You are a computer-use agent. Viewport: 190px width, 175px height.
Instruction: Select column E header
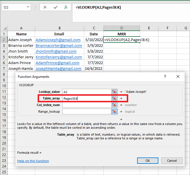click(x=149, y=28)
